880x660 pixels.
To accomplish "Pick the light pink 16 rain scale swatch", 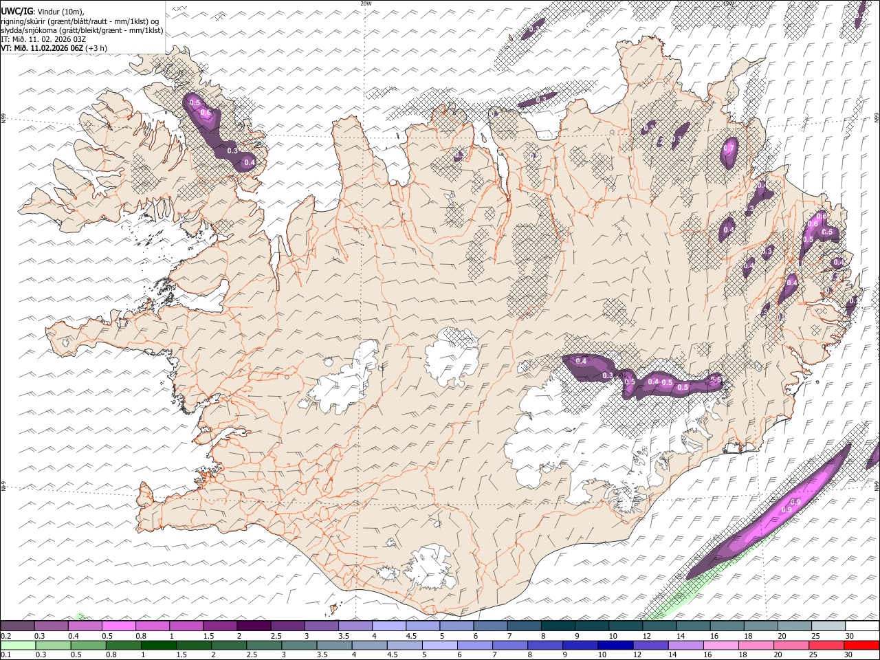I will point(721,645).
